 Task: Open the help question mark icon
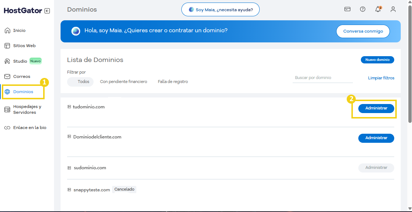click(x=363, y=9)
